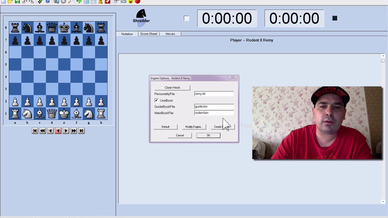The image size is (388, 218).
Task: Click the PersonalityFile field containing remy.txt
Action: pos(214,94)
